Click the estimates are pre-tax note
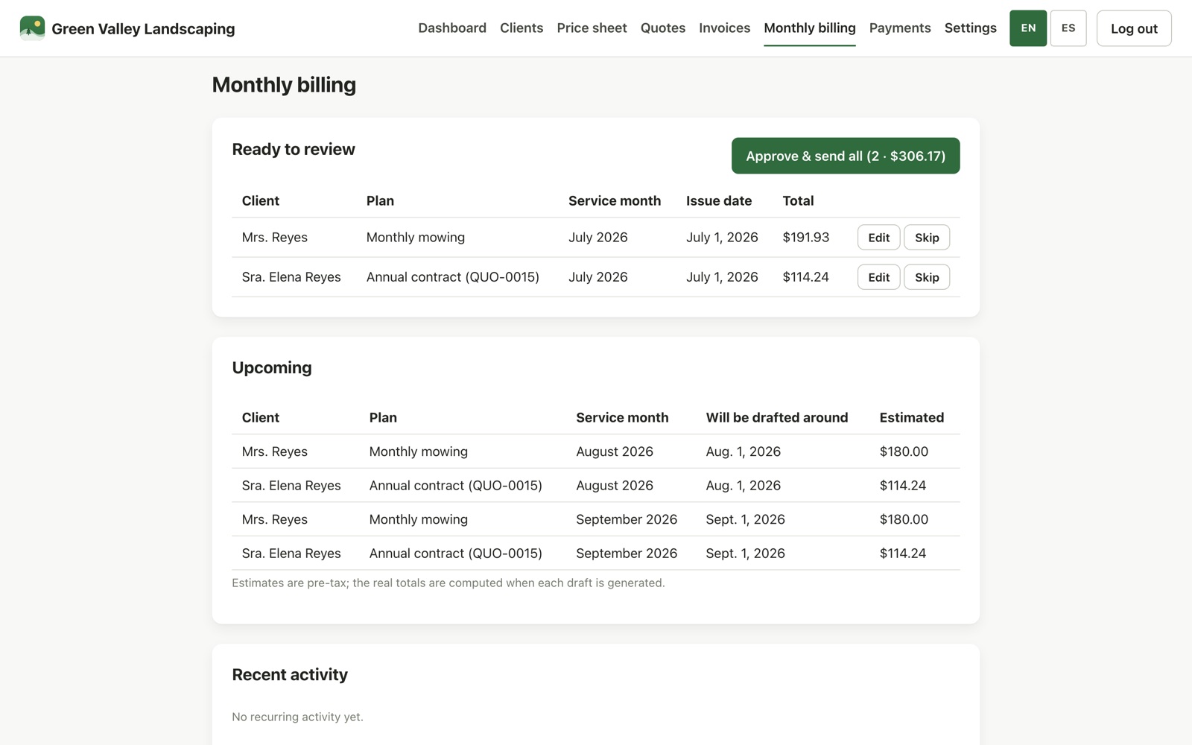The height and width of the screenshot is (745, 1192). 448,583
